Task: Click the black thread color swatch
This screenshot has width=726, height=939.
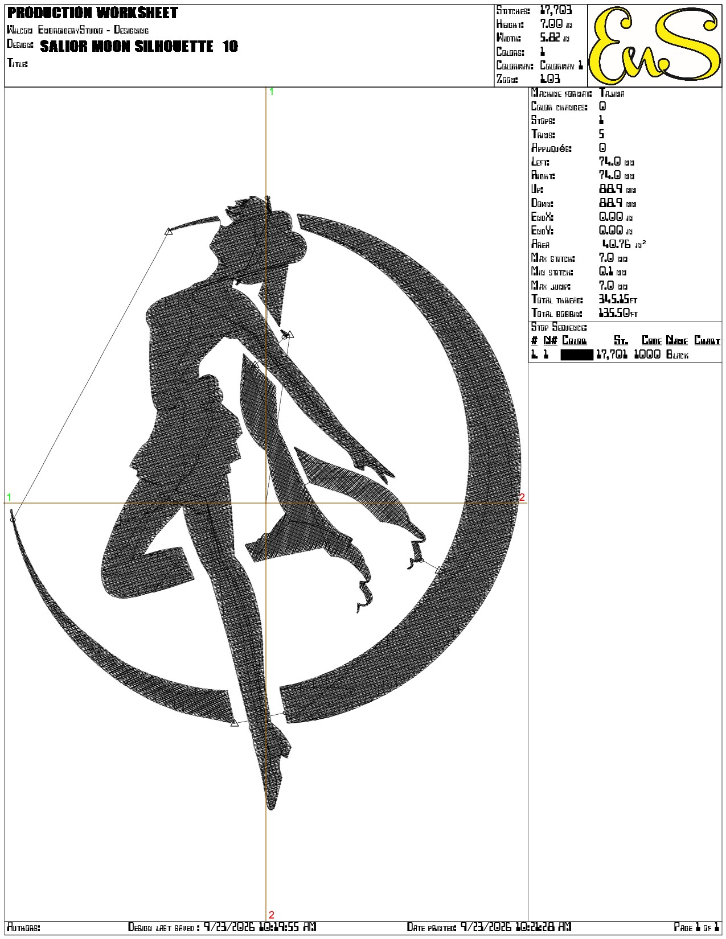Action: coord(577,355)
